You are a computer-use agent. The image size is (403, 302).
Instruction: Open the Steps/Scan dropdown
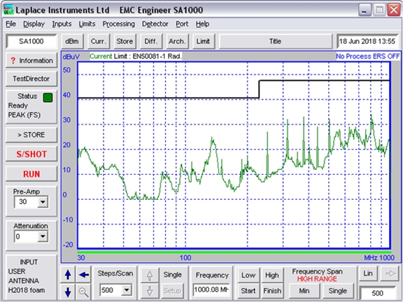(127, 290)
